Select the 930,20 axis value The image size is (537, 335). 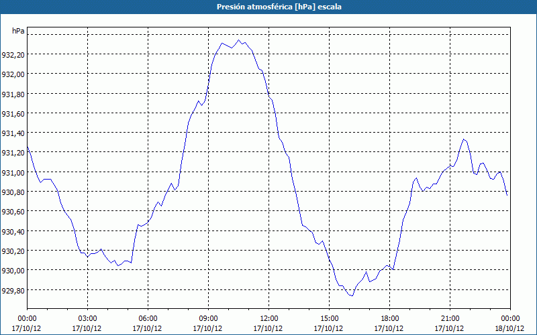[13, 251]
